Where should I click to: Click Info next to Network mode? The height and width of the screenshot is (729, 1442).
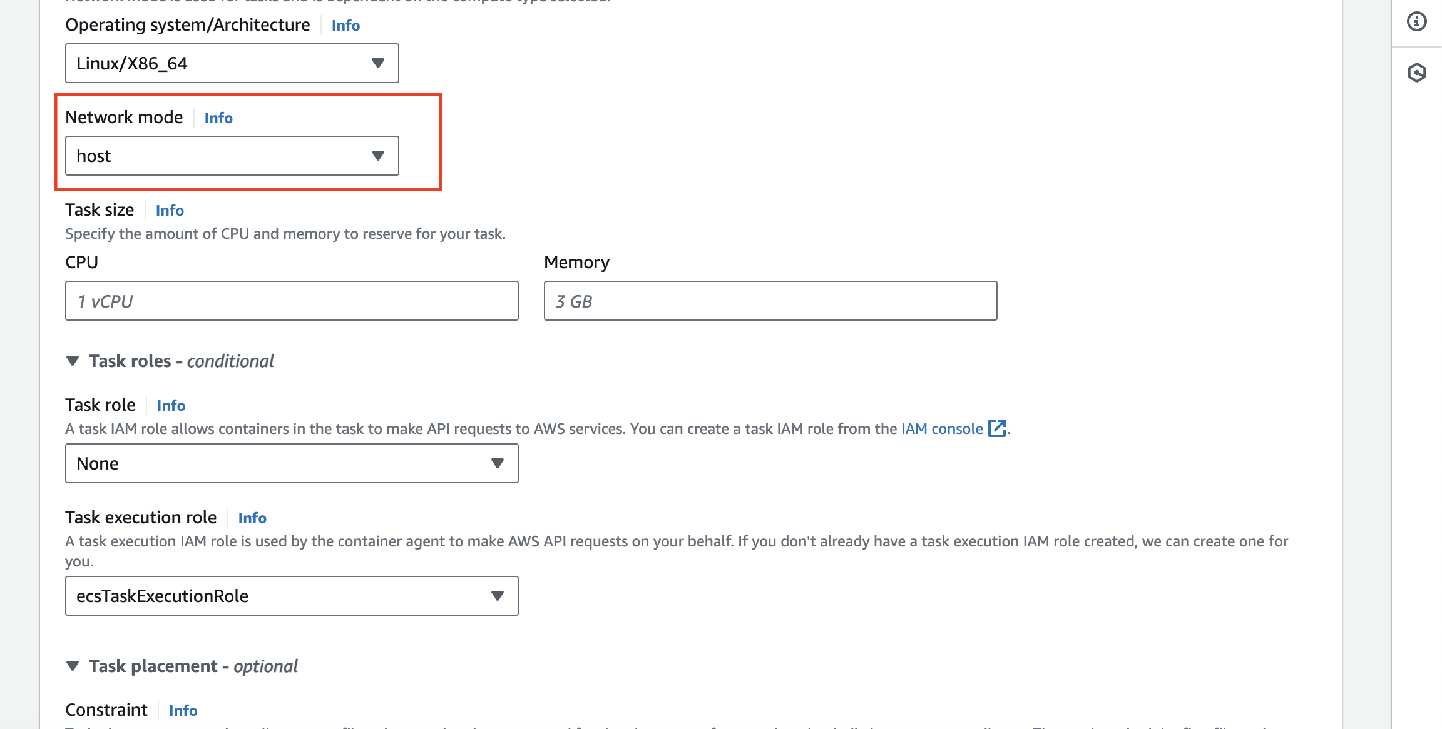218,118
